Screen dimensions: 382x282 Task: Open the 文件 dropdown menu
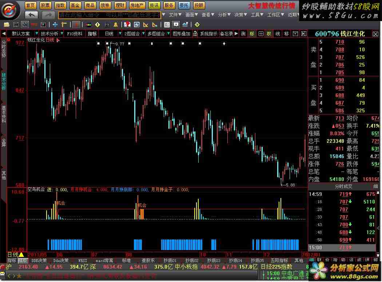point(175,15)
